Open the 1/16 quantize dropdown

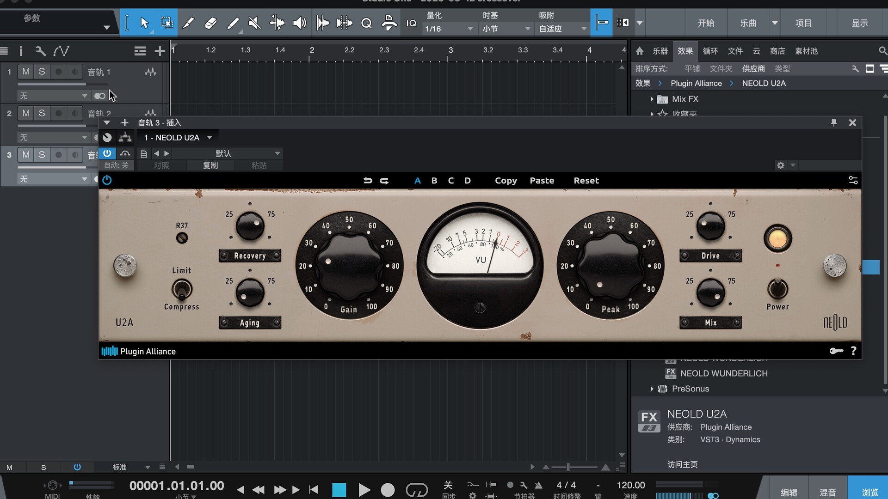point(449,29)
